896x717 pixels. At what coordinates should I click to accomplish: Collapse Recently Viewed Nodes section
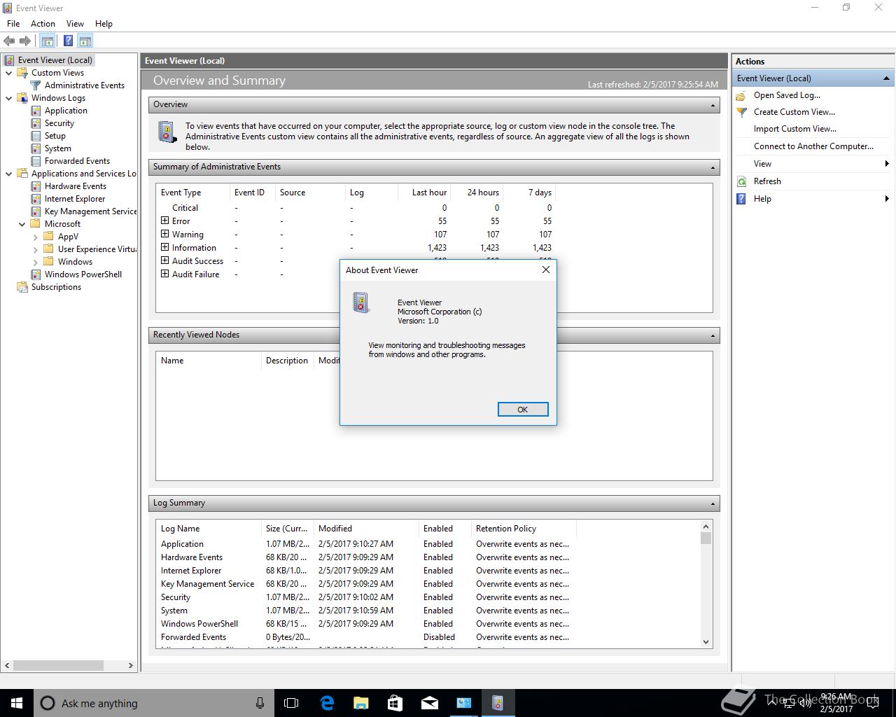pos(713,335)
